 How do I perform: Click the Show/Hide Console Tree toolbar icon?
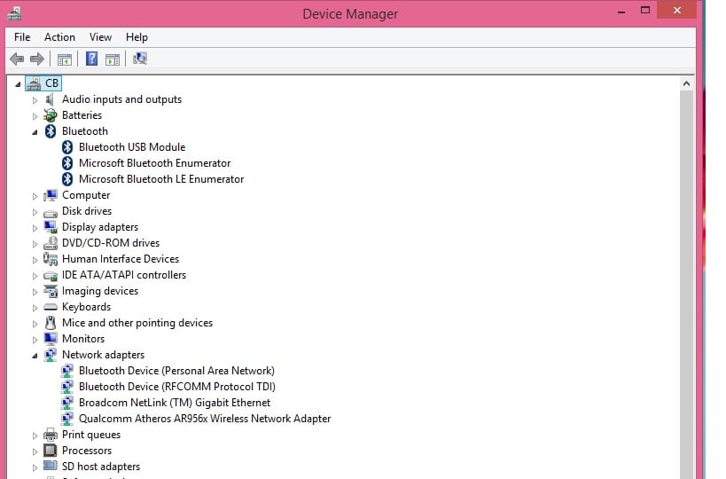[x=65, y=59]
